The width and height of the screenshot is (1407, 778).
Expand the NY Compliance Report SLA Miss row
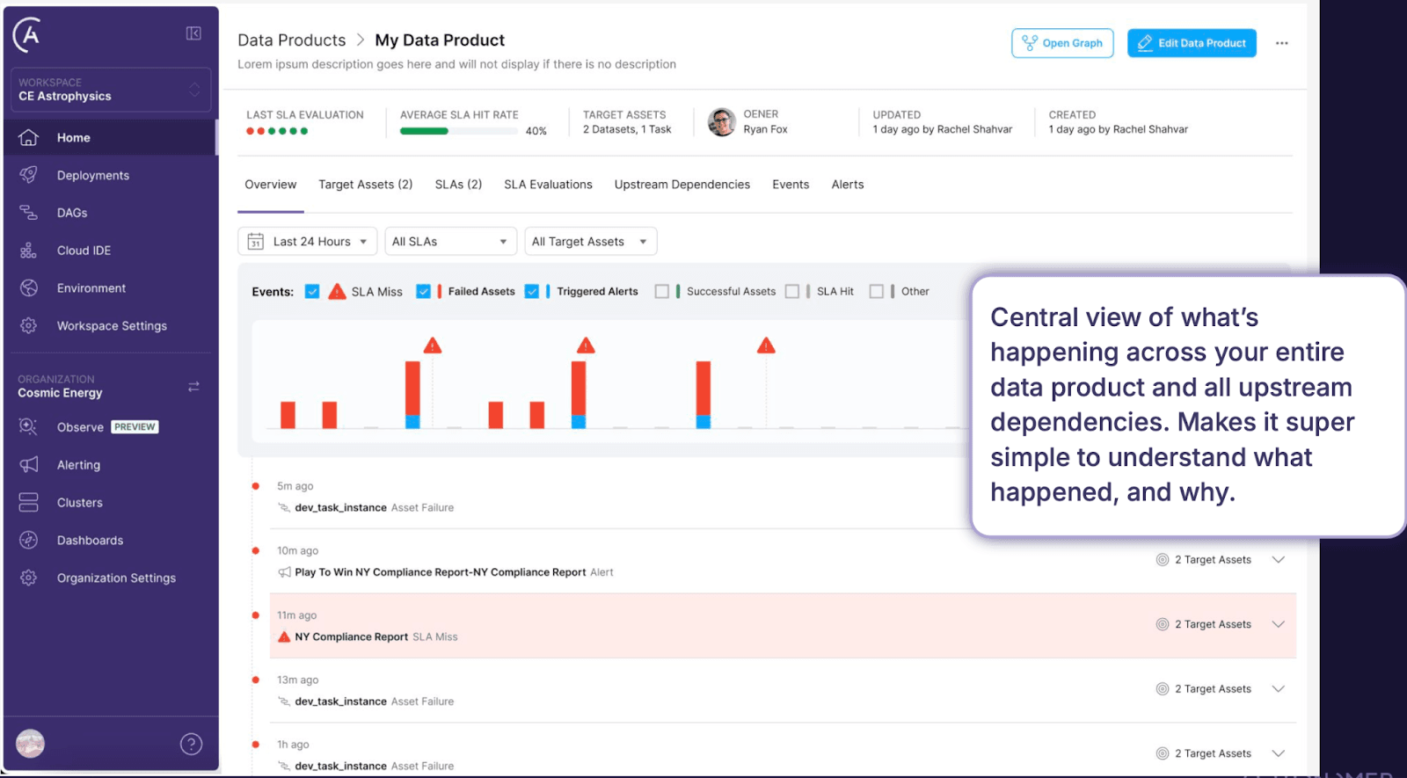click(x=1278, y=624)
